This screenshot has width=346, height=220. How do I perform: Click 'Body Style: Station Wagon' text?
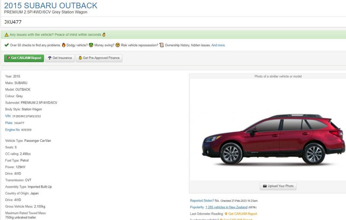click(23, 109)
